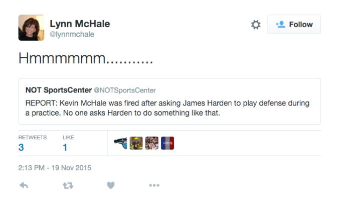Click the reply arrow icon

point(24,185)
